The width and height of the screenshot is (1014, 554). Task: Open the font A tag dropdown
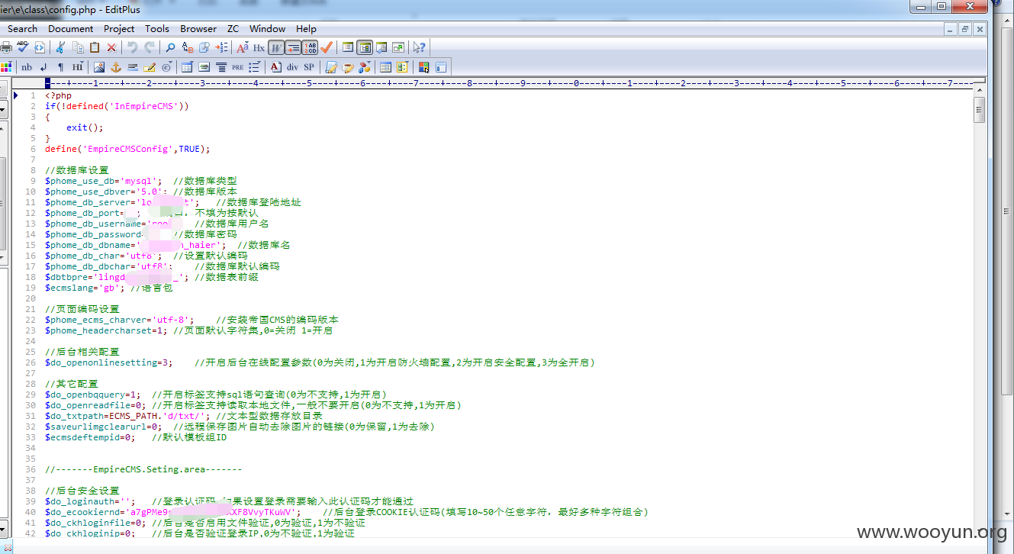tap(275, 67)
